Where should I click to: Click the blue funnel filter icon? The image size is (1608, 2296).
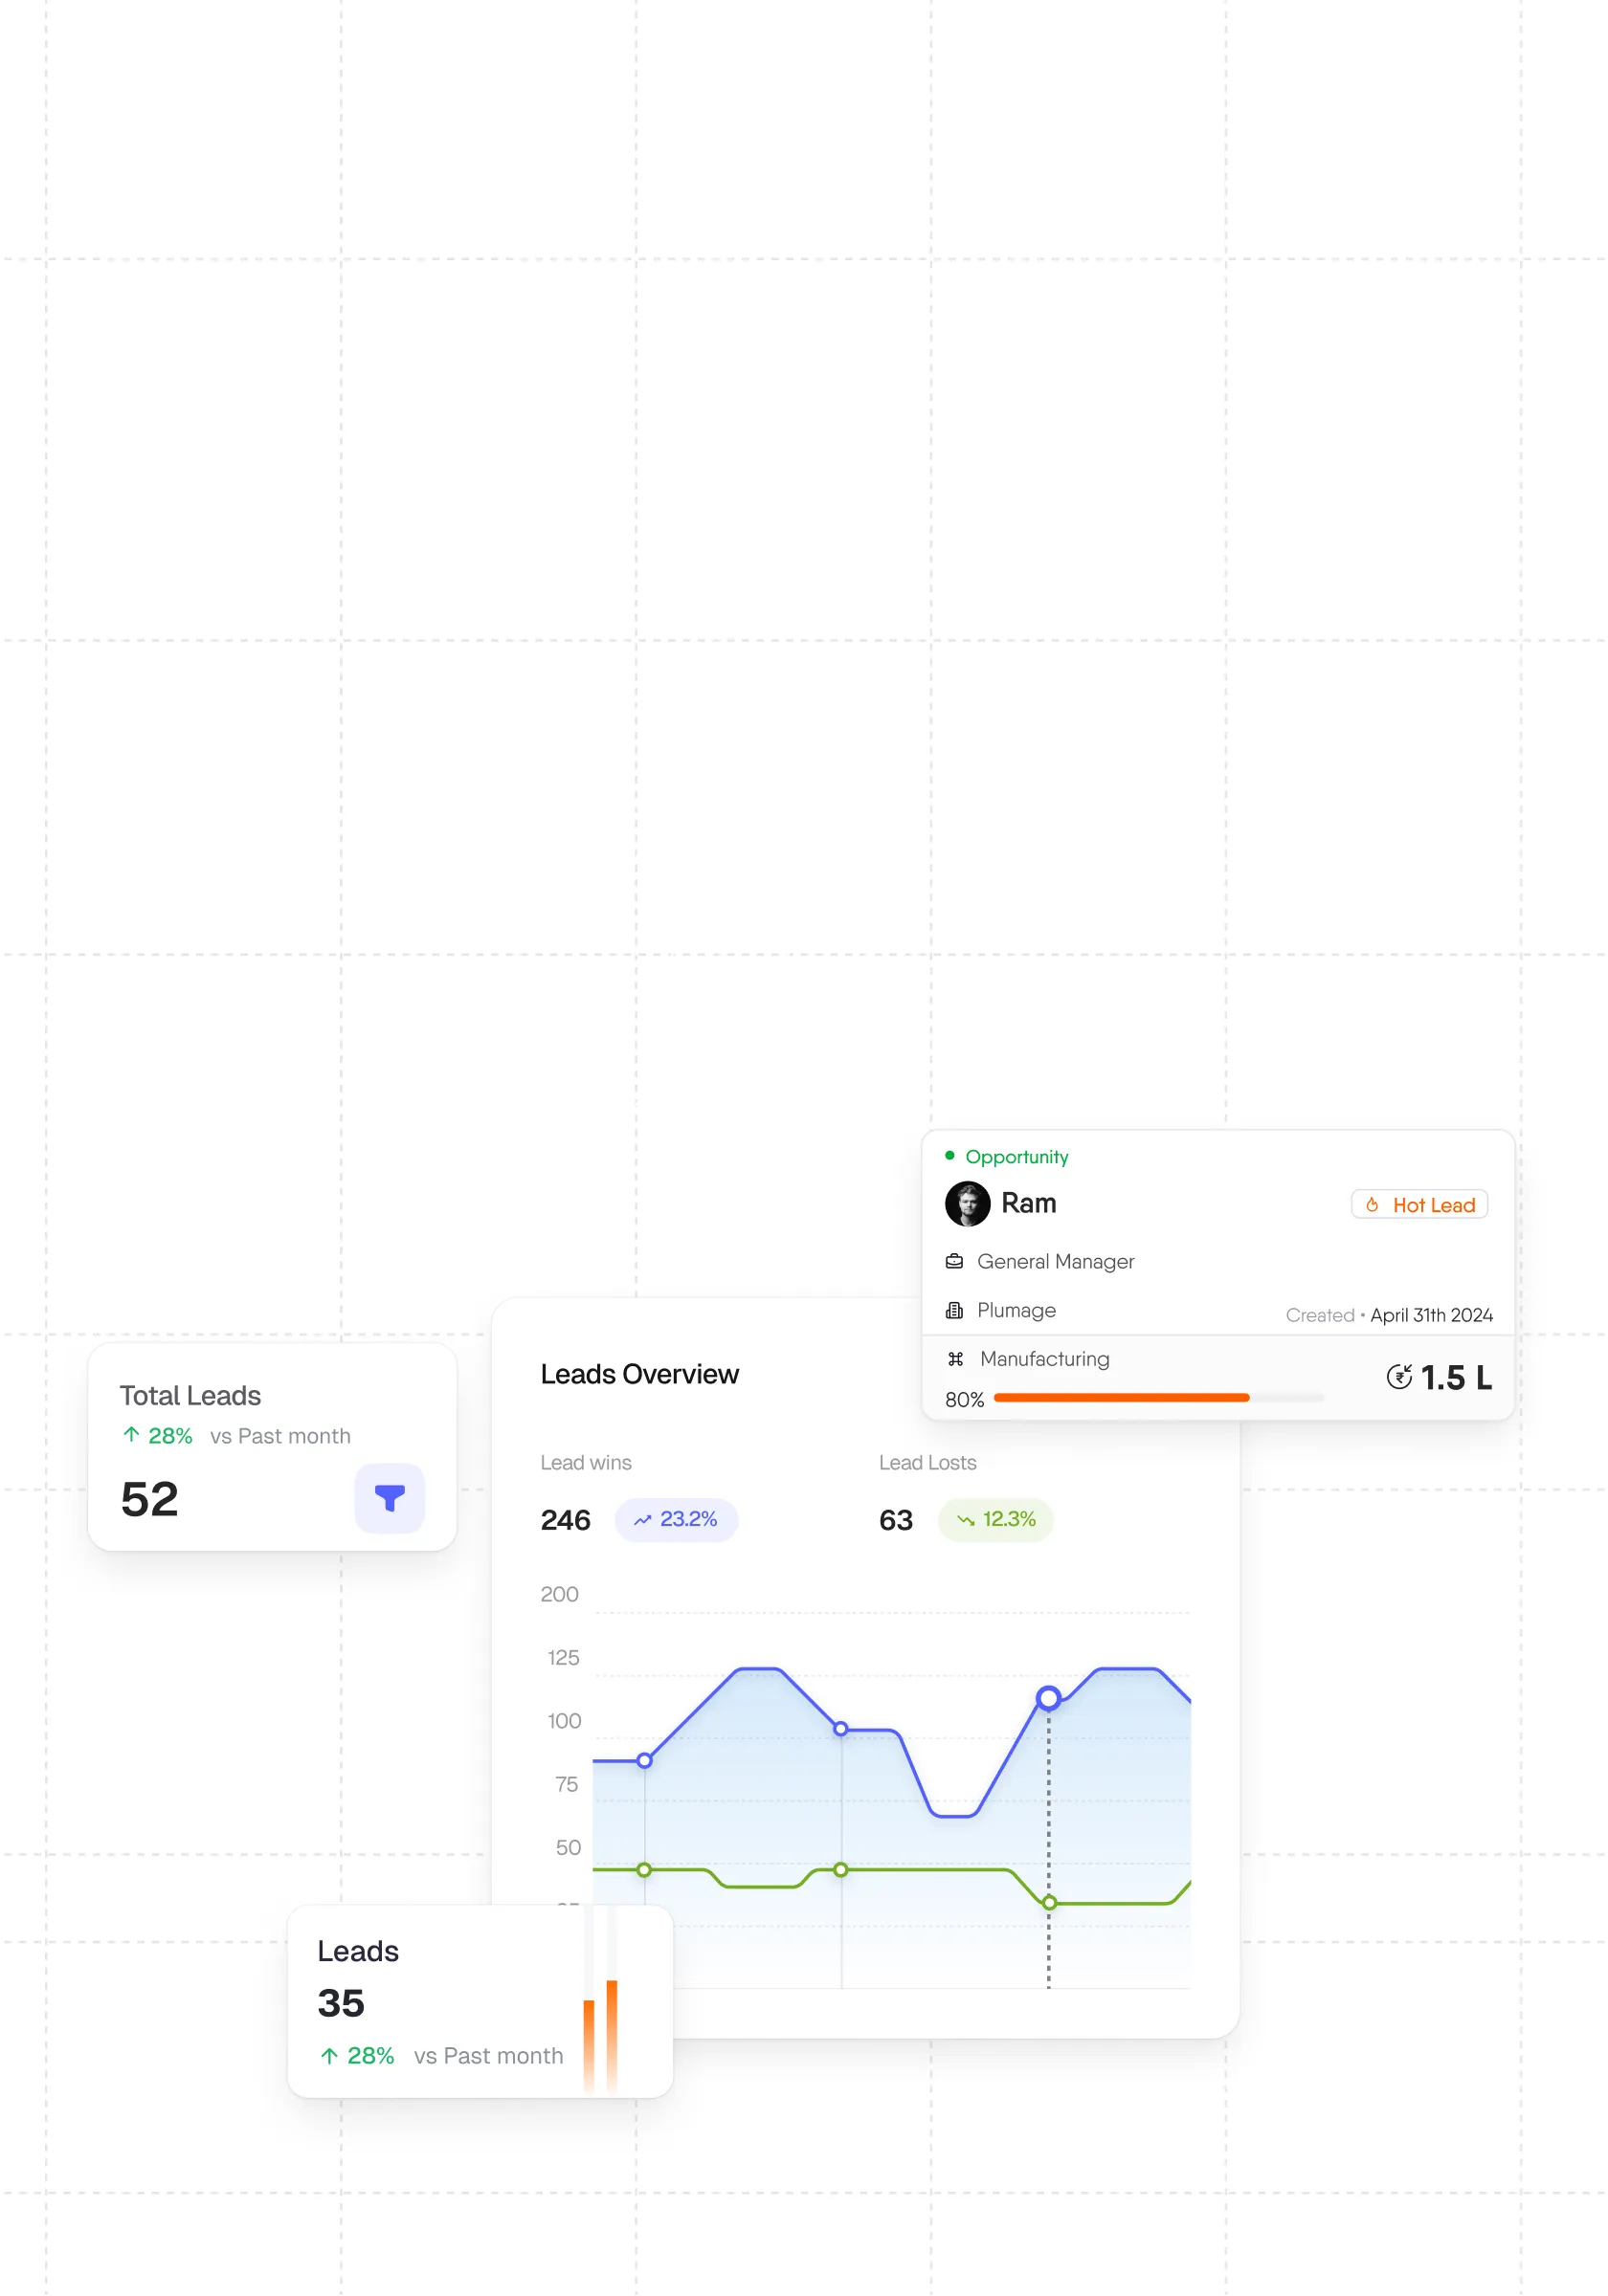390,1498
